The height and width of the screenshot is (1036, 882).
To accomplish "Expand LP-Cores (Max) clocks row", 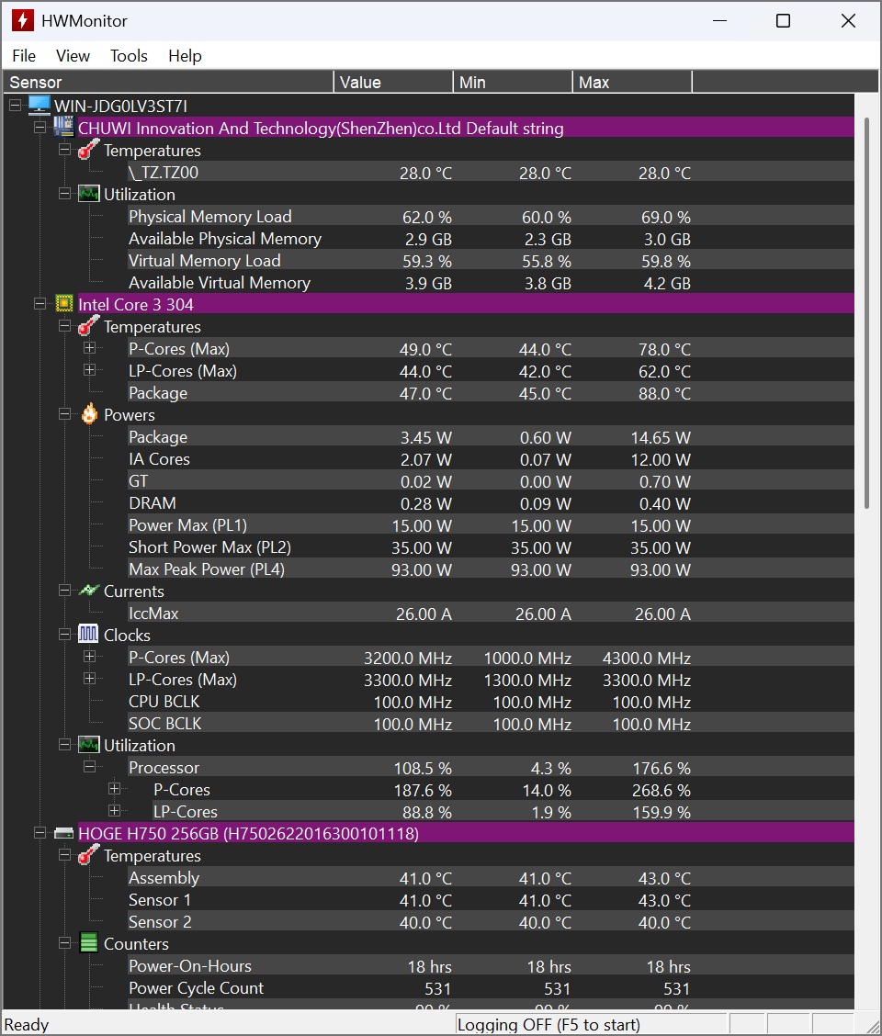I will tap(89, 679).
